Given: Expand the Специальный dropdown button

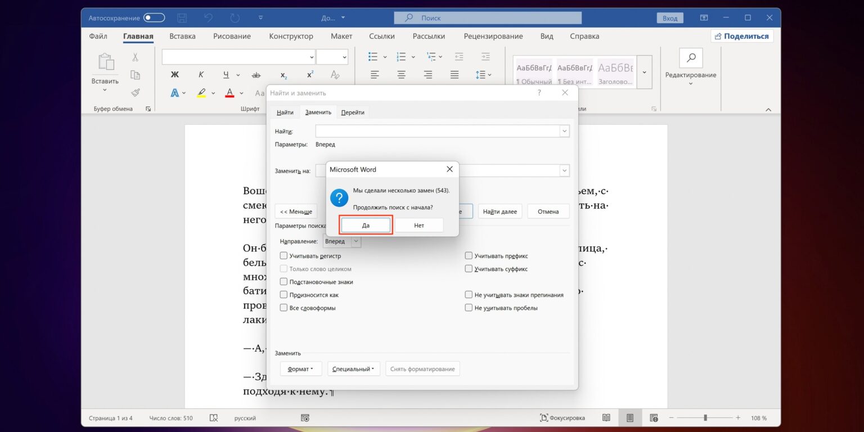Looking at the screenshot, I should tap(353, 369).
